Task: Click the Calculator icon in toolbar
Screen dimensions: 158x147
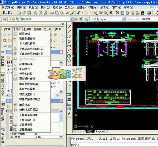Action: click(142, 13)
